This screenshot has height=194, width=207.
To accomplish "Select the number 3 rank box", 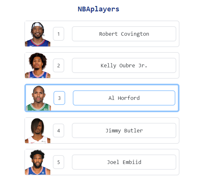I will 59,98.
